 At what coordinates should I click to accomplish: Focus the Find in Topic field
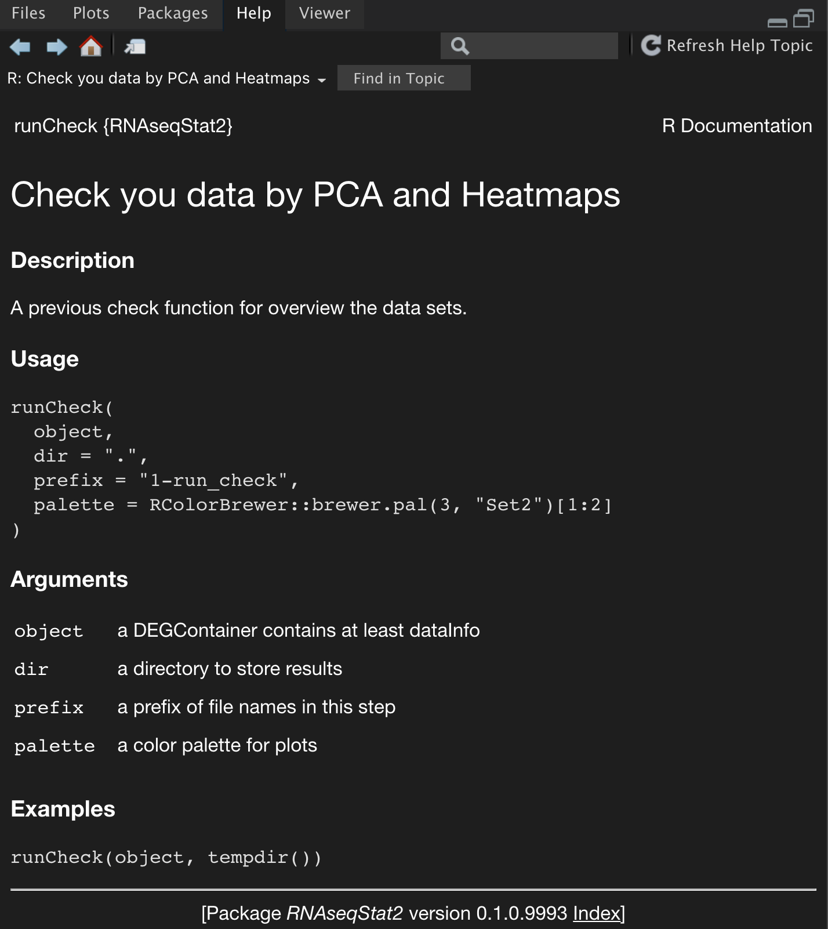tap(404, 78)
